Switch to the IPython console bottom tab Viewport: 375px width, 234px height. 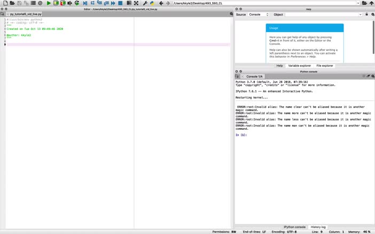click(294, 227)
